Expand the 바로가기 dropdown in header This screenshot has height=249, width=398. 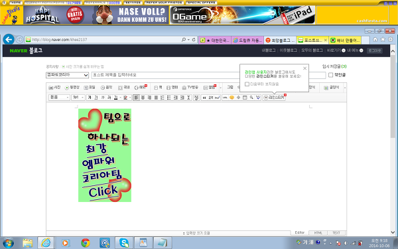click(344, 50)
